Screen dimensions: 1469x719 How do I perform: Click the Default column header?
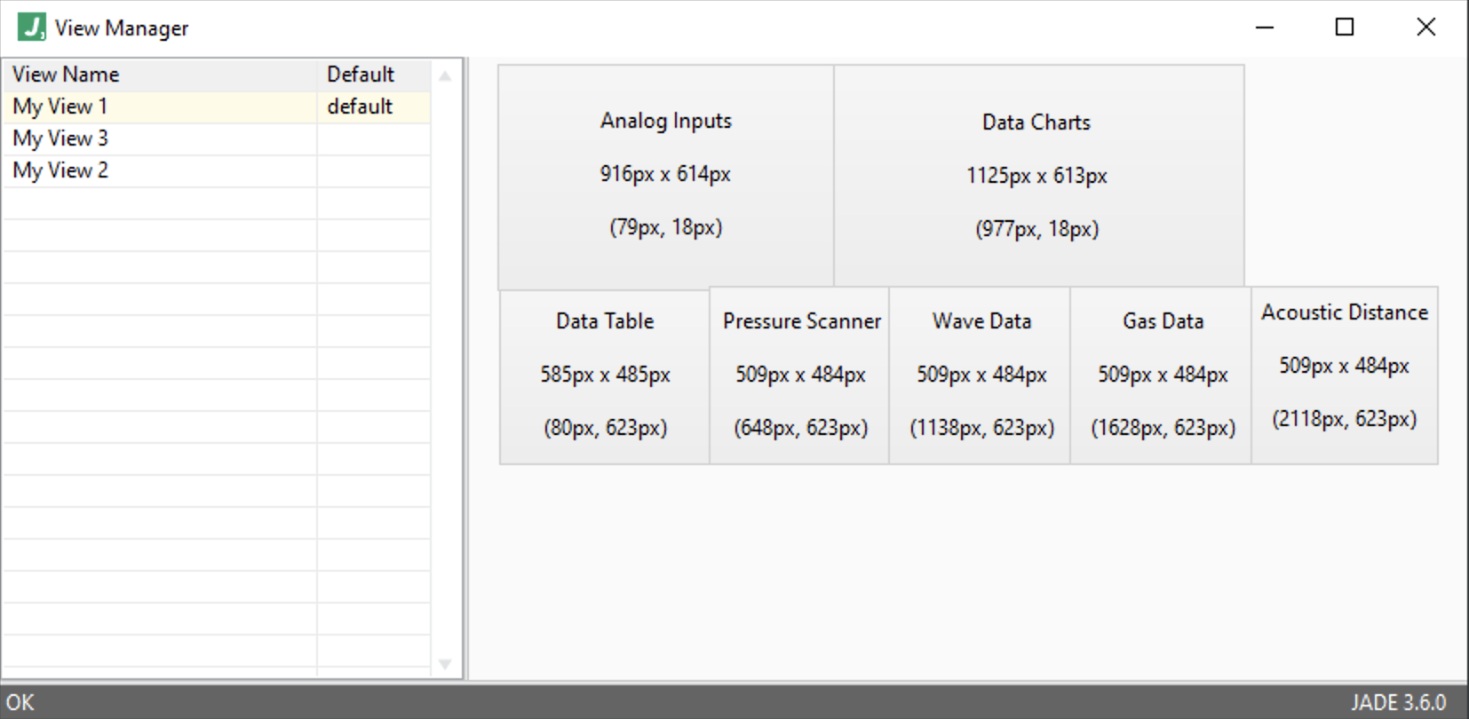point(374,75)
